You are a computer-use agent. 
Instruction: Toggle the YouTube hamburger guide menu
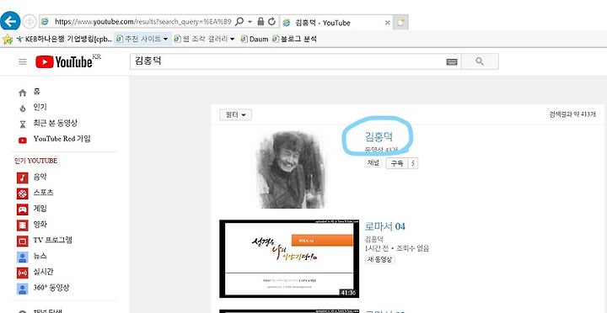point(23,61)
